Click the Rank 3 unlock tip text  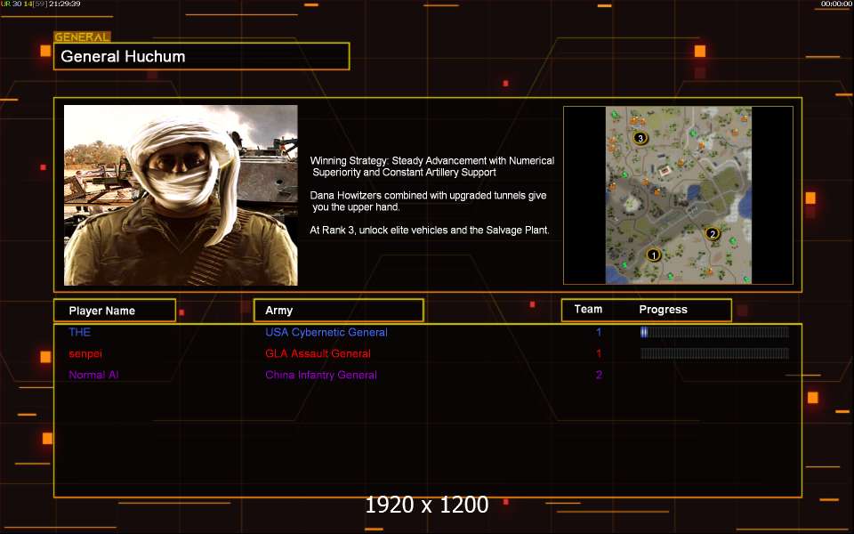430,230
